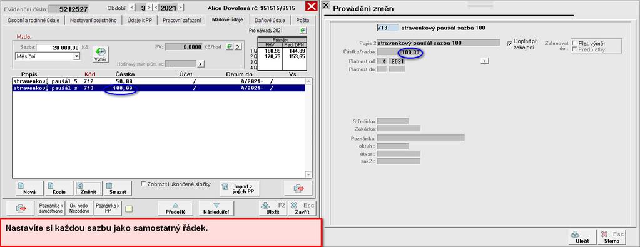The image size is (640, 247).
Task: Open the Pracovní zařazení tab
Action: tap(181, 20)
